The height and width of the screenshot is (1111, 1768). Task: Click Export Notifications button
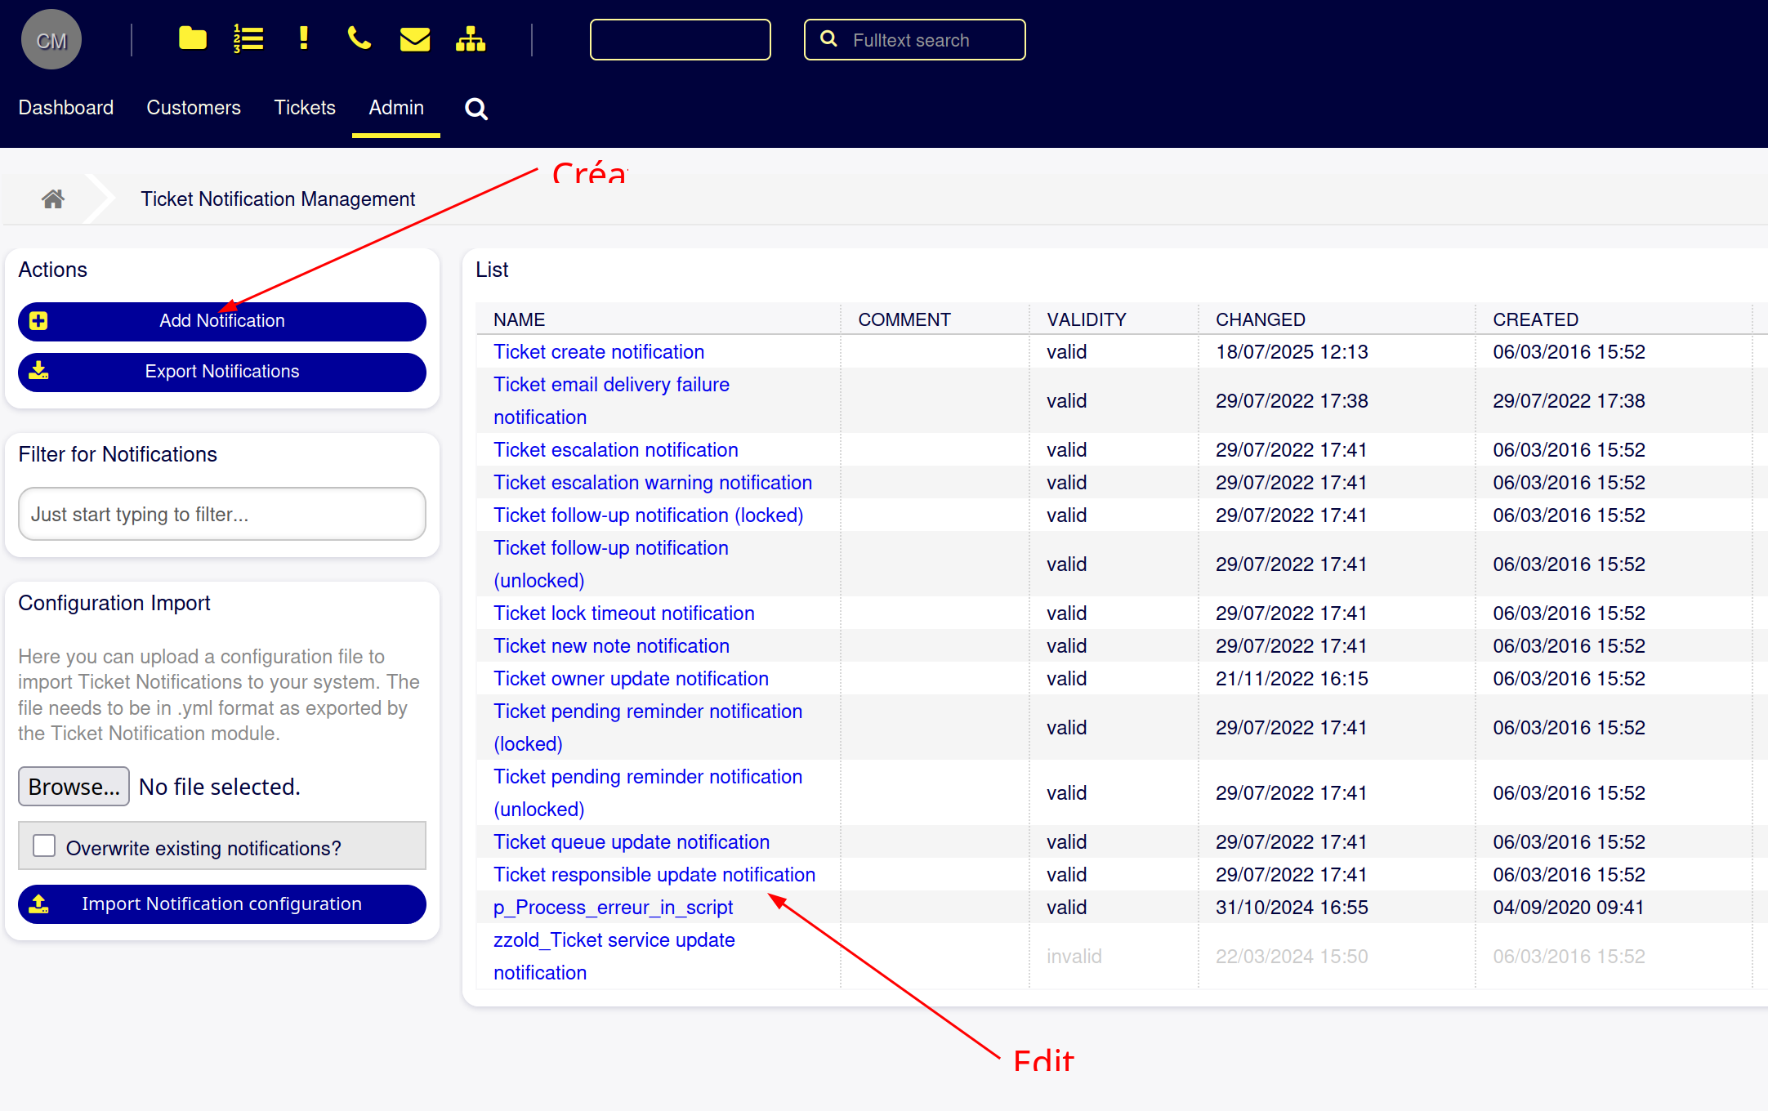[222, 372]
